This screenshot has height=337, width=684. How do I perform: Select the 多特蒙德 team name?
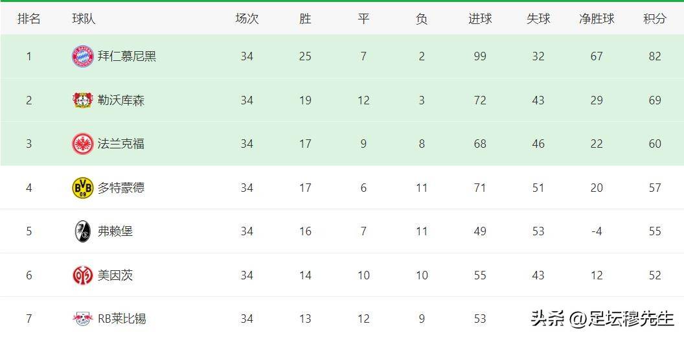121,188
